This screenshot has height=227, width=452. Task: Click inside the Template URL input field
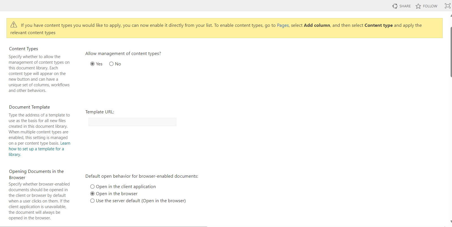tap(132, 122)
